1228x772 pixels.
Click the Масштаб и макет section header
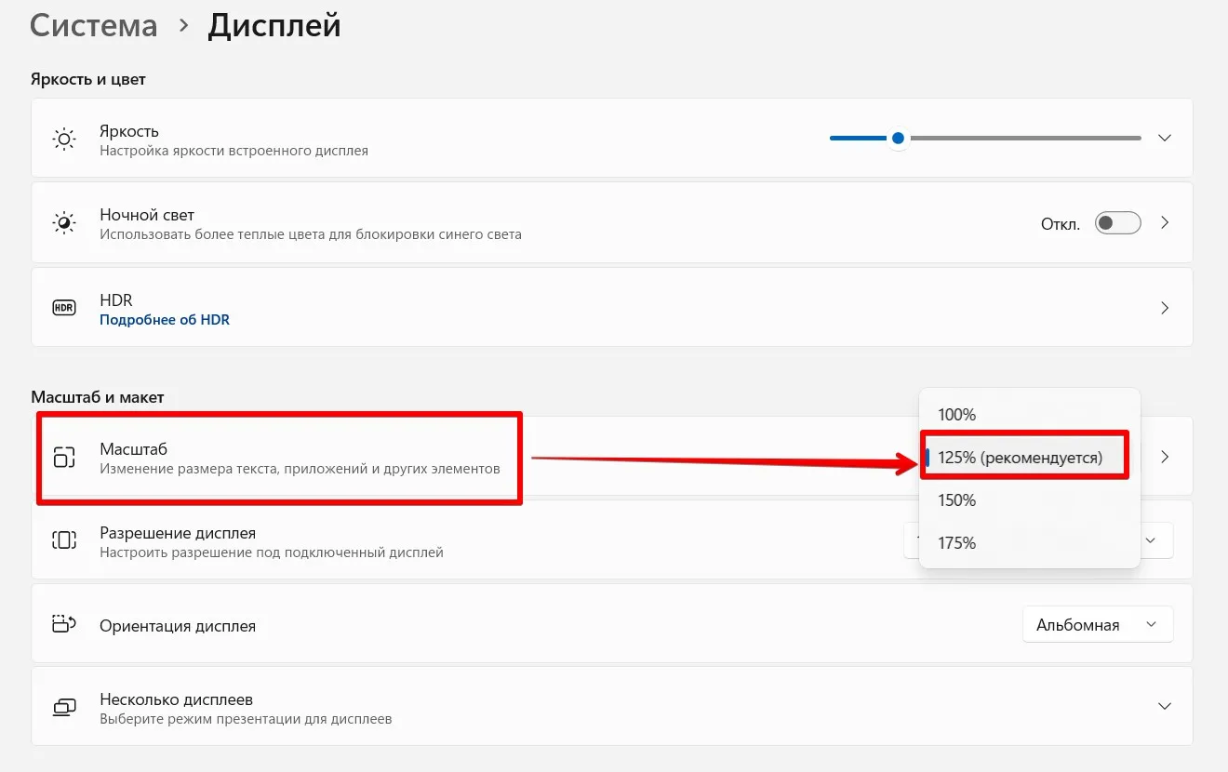[98, 397]
